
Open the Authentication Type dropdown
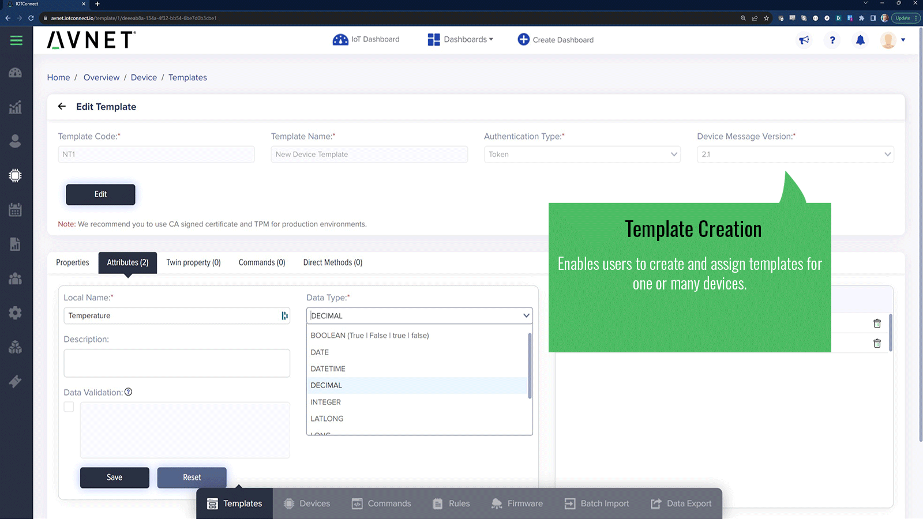point(582,154)
